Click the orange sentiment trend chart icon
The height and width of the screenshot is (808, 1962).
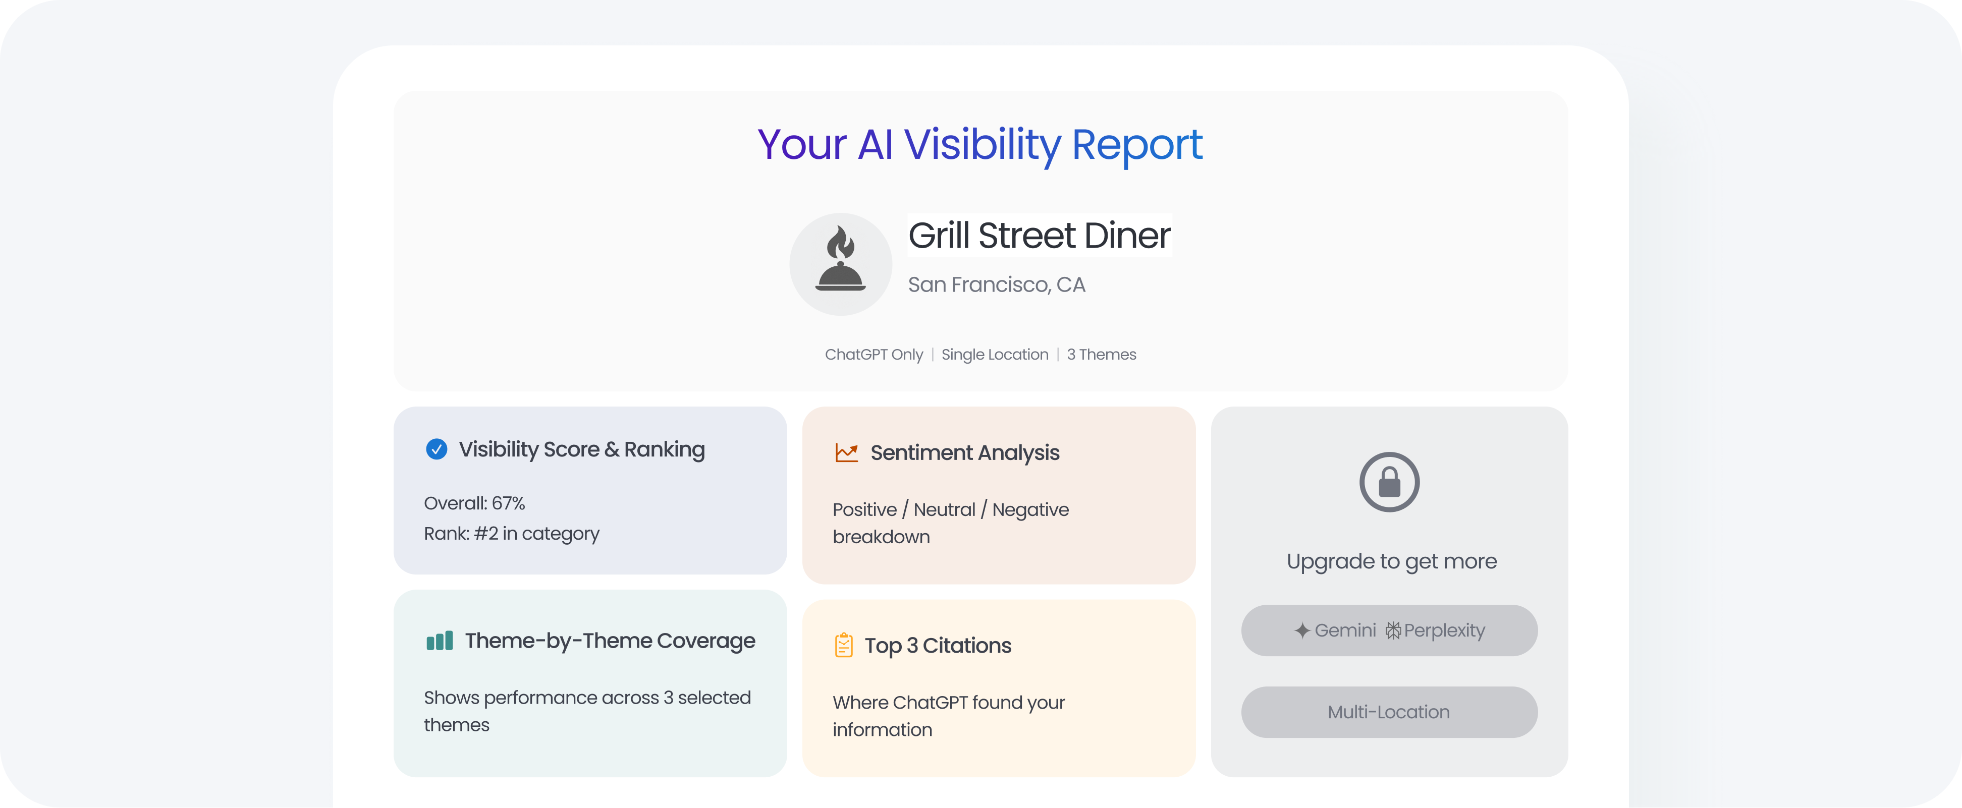point(846,452)
